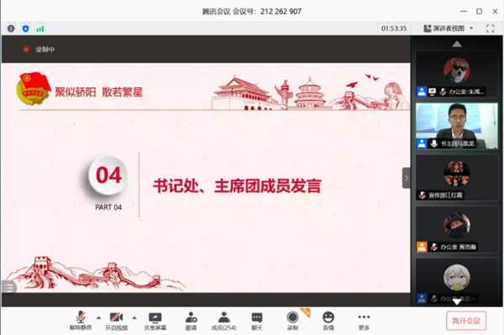
Task: Open the 成员(254) members list
Action: coord(223,321)
